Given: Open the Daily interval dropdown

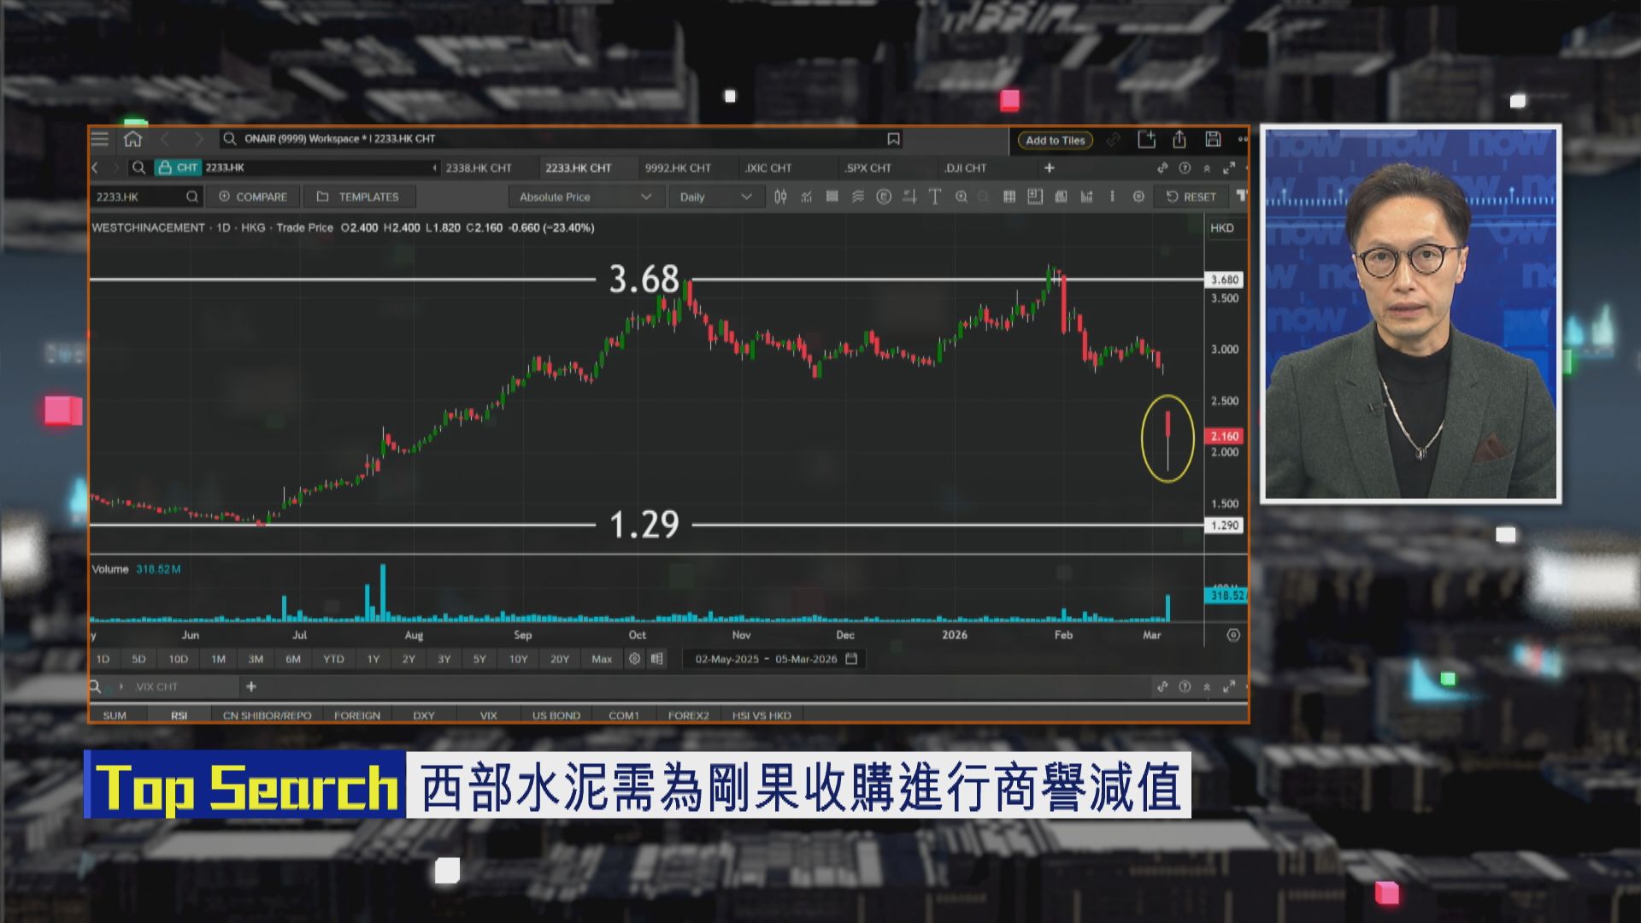Looking at the screenshot, I should (715, 197).
